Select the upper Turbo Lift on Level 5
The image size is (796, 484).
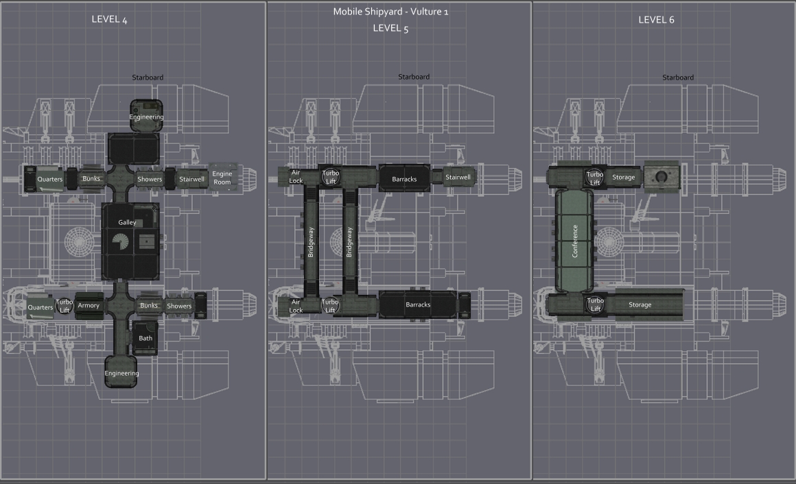[x=330, y=178]
